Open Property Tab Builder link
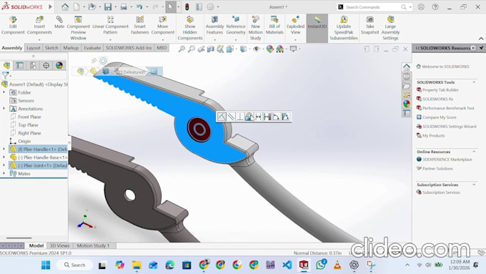This screenshot has height=274, width=486. (440, 90)
